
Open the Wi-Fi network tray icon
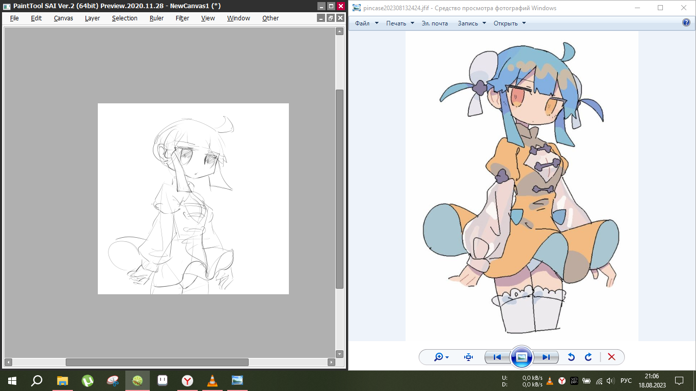pos(599,381)
